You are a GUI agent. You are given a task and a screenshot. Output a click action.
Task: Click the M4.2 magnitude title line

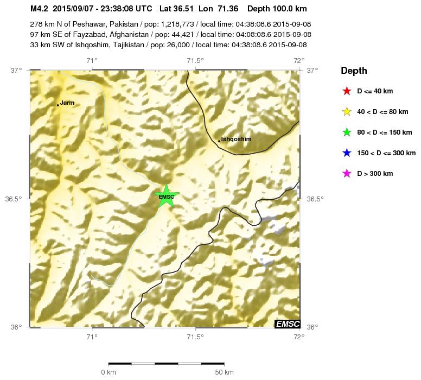(x=168, y=9)
